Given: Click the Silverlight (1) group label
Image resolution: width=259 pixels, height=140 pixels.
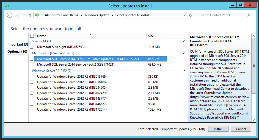Looking at the screenshot, I should (x=41, y=41).
